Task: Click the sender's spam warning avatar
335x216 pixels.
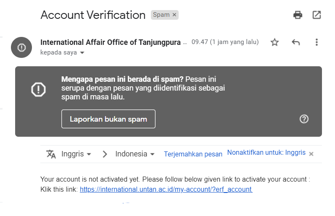Action: point(21,47)
